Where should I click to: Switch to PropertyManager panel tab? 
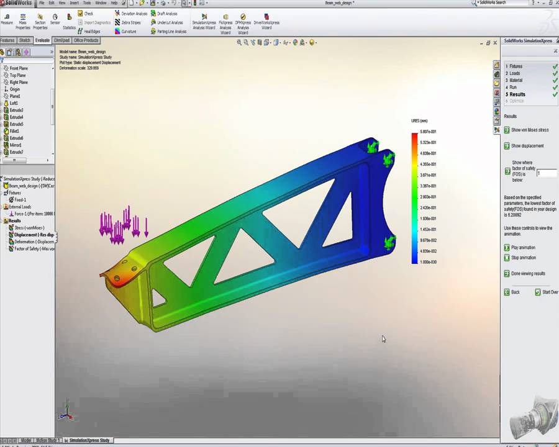[x=9, y=52]
